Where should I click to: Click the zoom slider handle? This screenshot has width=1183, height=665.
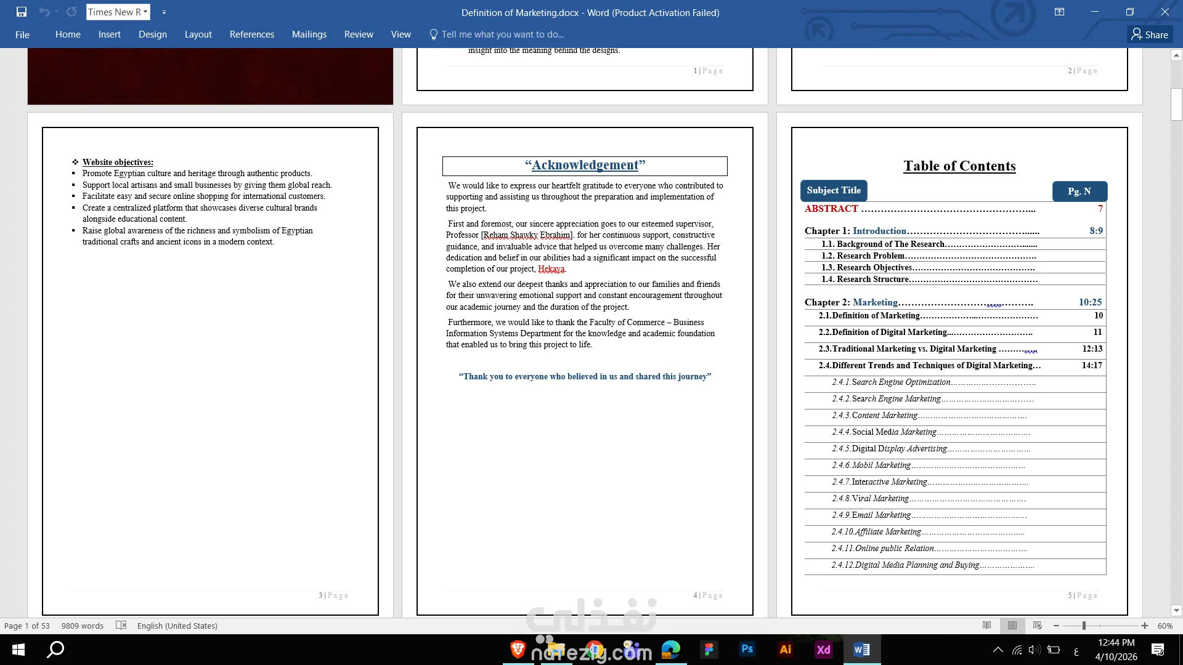(x=1084, y=626)
